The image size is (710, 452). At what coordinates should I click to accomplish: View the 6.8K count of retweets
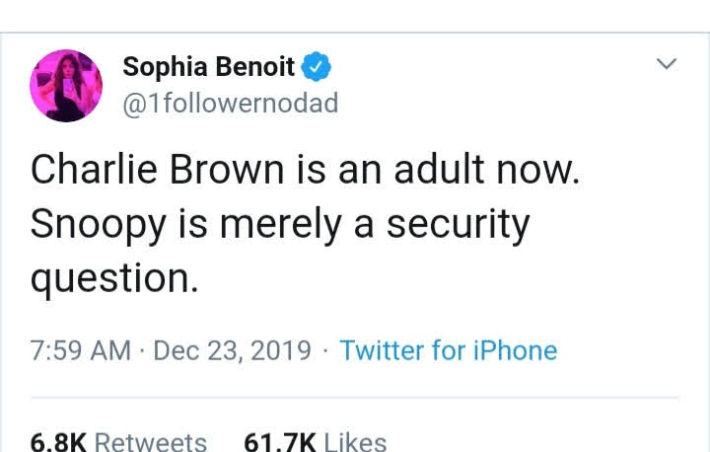pos(58,442)
